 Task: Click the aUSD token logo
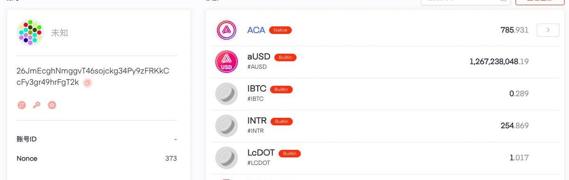(226, 62)
